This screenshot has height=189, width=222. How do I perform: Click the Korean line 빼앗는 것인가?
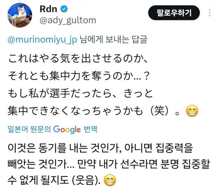(x=109, y=164)
